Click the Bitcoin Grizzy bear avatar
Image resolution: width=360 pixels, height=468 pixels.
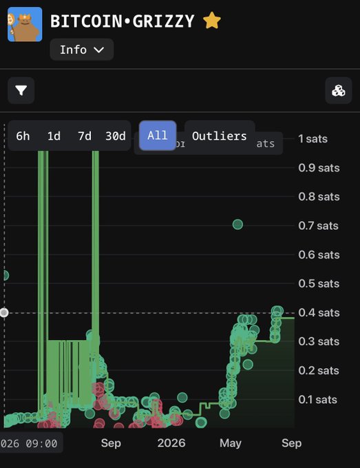pyautogui.click(x=25, y=24)
